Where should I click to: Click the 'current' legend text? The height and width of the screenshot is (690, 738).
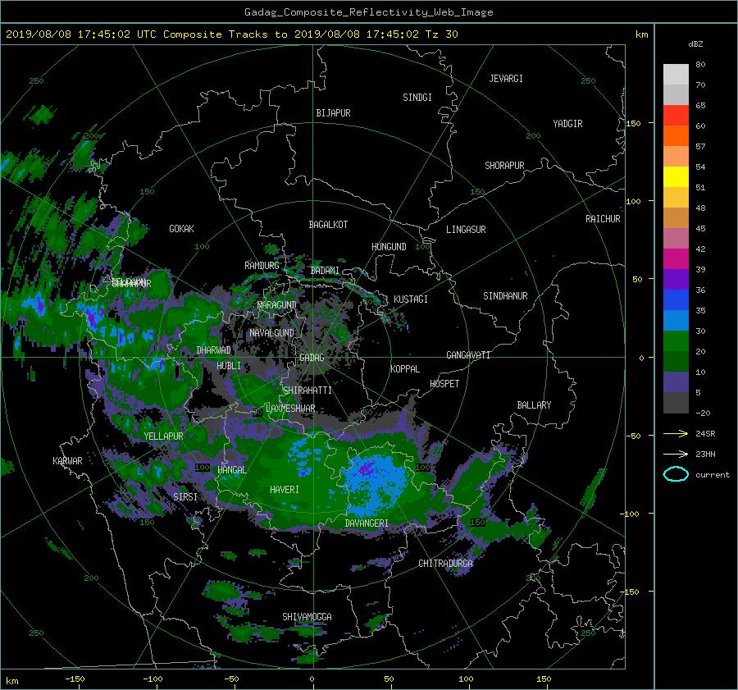(x=713, y=475)
